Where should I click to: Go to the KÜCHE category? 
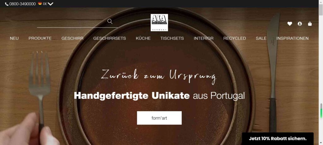coord(143,38)
